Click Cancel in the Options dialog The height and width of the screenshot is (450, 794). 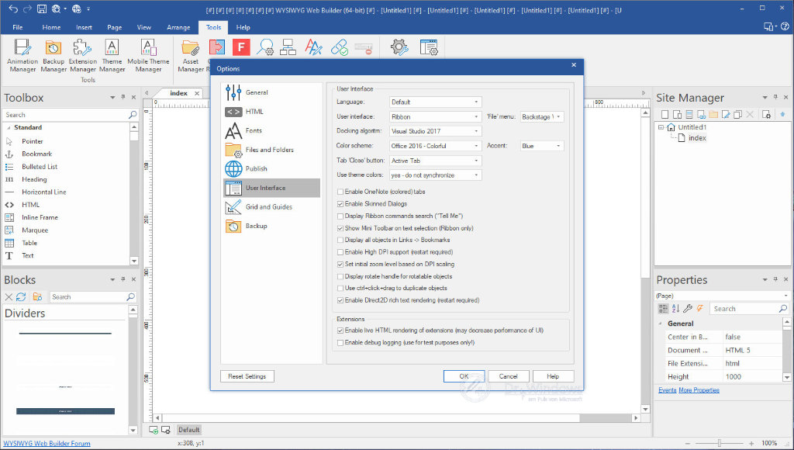(509, 376)
